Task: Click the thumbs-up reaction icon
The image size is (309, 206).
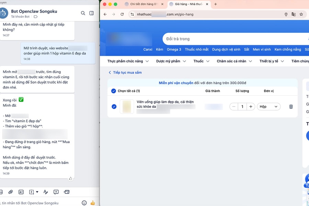Action: [92, 203]
